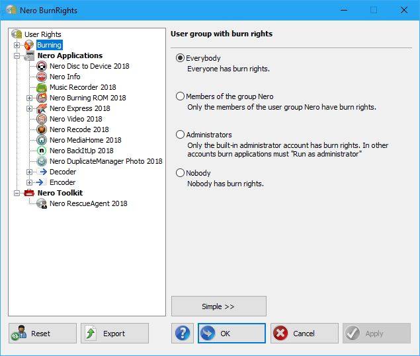
Task: Minimize the Nero BurnRights window
Action: coord(344,10)
